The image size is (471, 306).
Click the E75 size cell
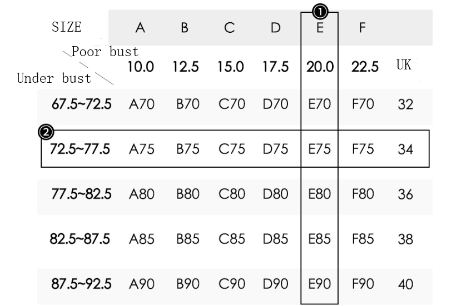point(319,149)
